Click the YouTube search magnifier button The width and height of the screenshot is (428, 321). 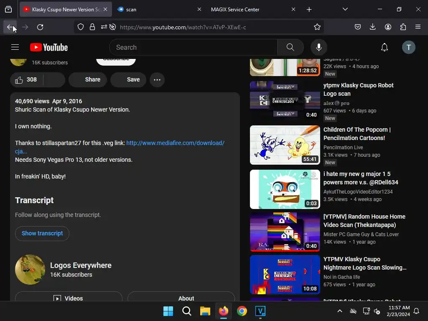coord(290,47)
